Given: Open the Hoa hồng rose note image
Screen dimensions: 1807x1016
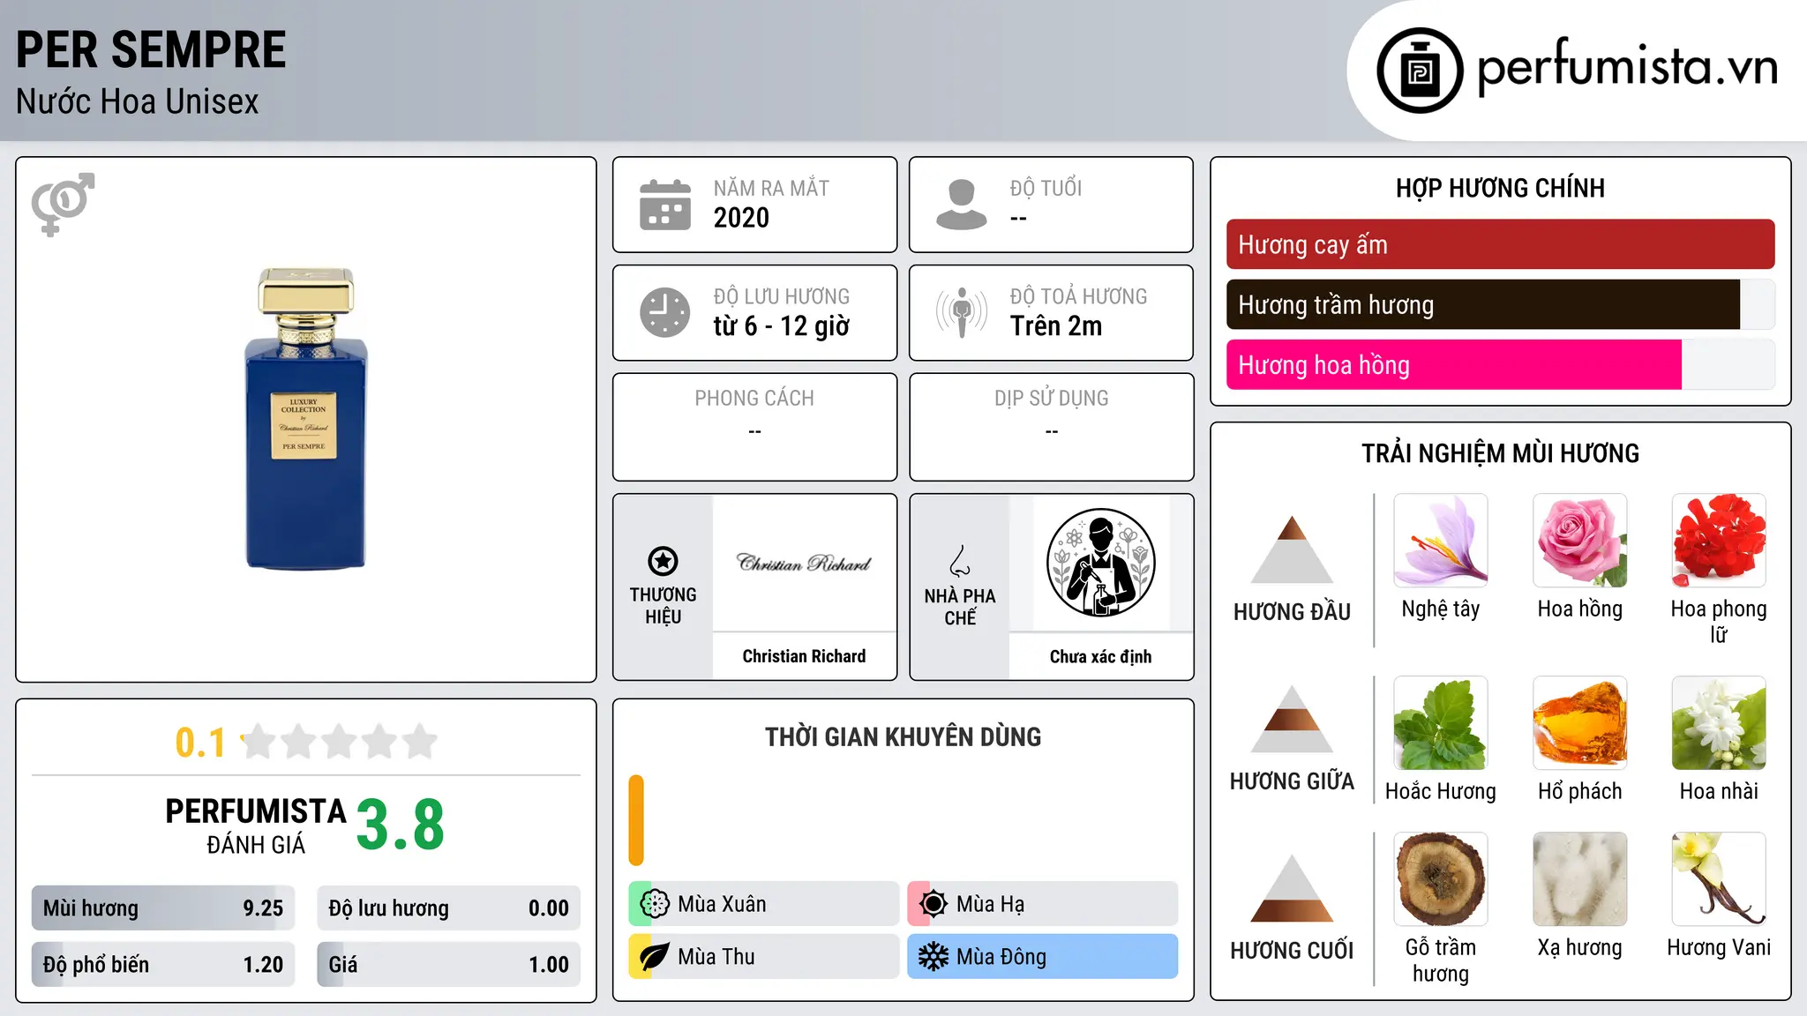Looking at the screenshot, I should [x=1580, y=541].
